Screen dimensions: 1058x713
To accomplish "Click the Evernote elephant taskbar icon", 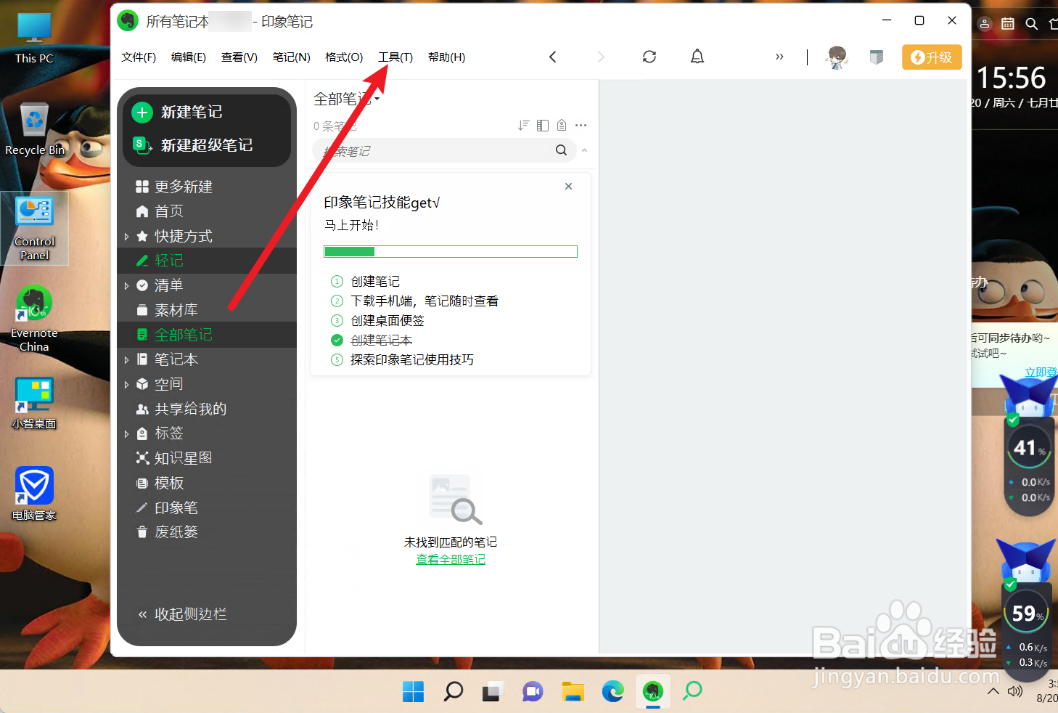I will 653,691.
